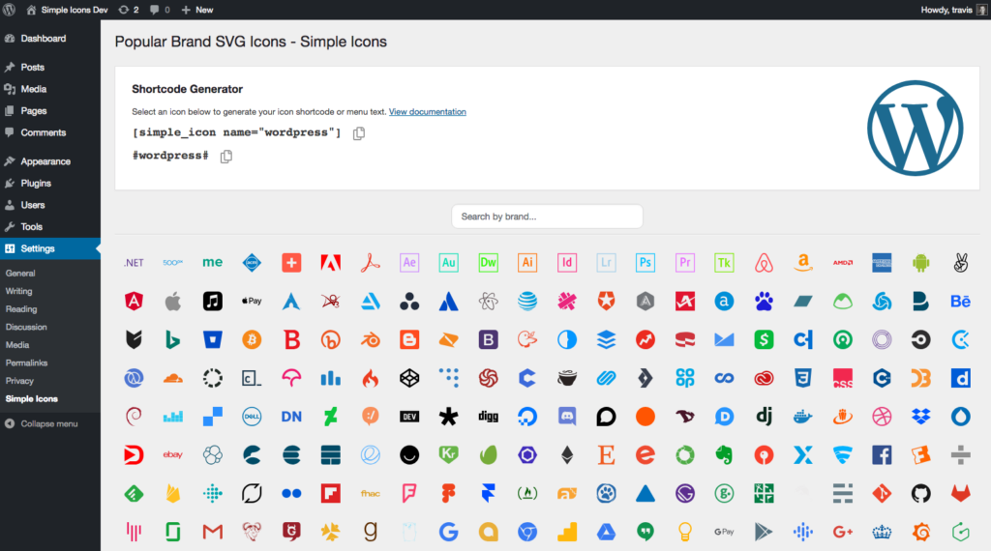The image size is (991, 551).
Task: Select the Google Pay icon
Action: 724,532
